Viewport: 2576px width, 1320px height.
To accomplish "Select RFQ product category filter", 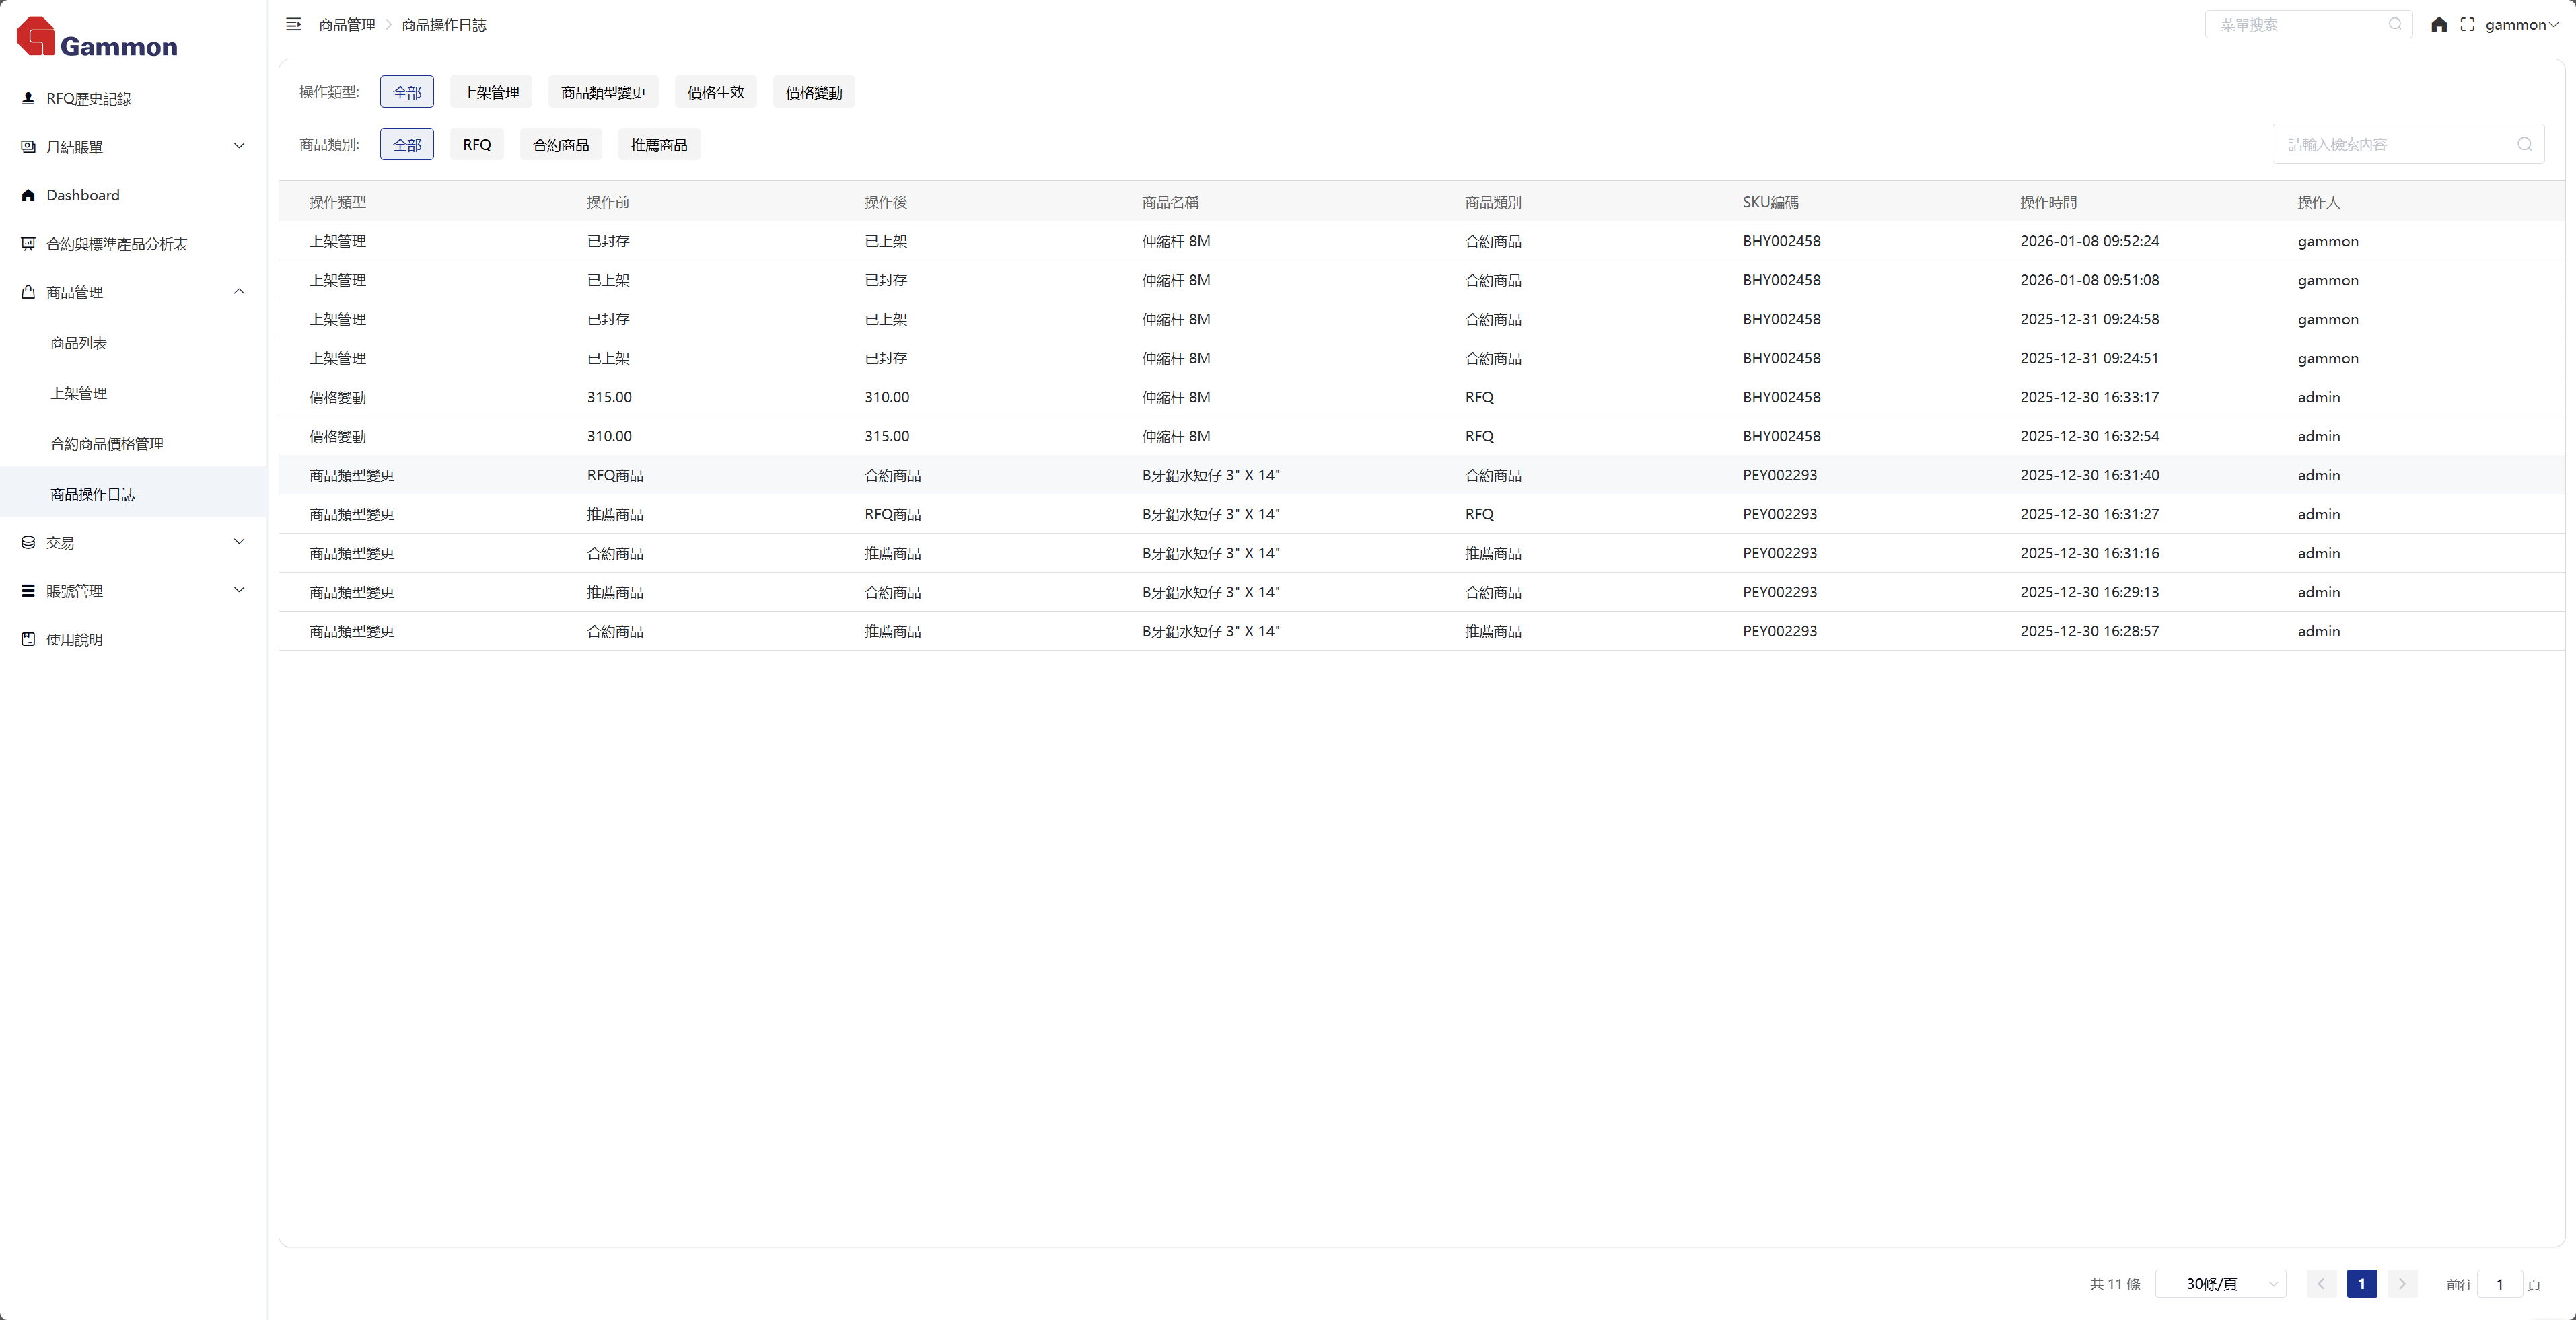I will pyautogui.click(x=476, y=145).
